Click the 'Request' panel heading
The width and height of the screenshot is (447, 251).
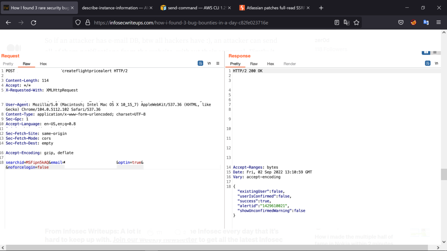(10, 56)
